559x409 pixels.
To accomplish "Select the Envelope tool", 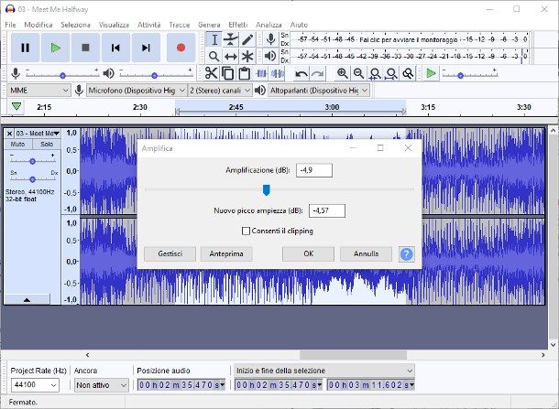I will (x=231, y=39).
